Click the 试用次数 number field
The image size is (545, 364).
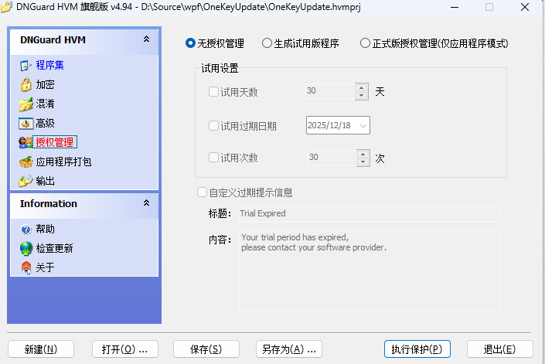332,158
